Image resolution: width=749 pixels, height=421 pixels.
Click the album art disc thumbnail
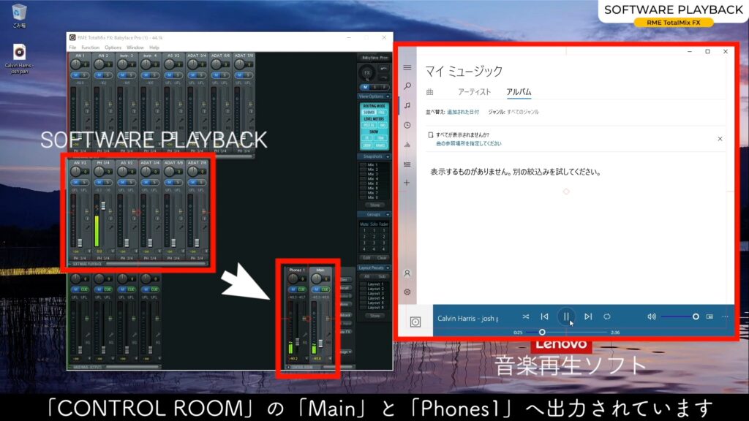[x=415, y=322]
